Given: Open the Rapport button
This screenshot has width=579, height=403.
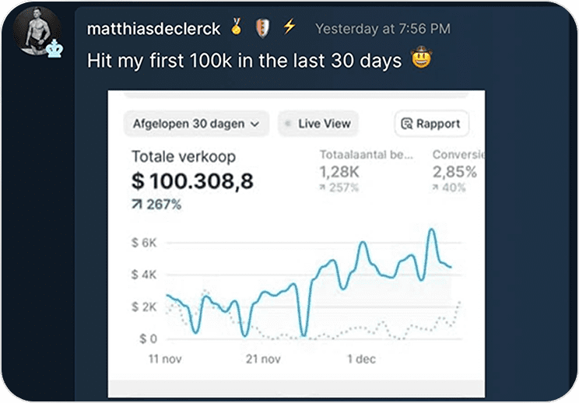Looking at the screenshot, I should point(432,124).
